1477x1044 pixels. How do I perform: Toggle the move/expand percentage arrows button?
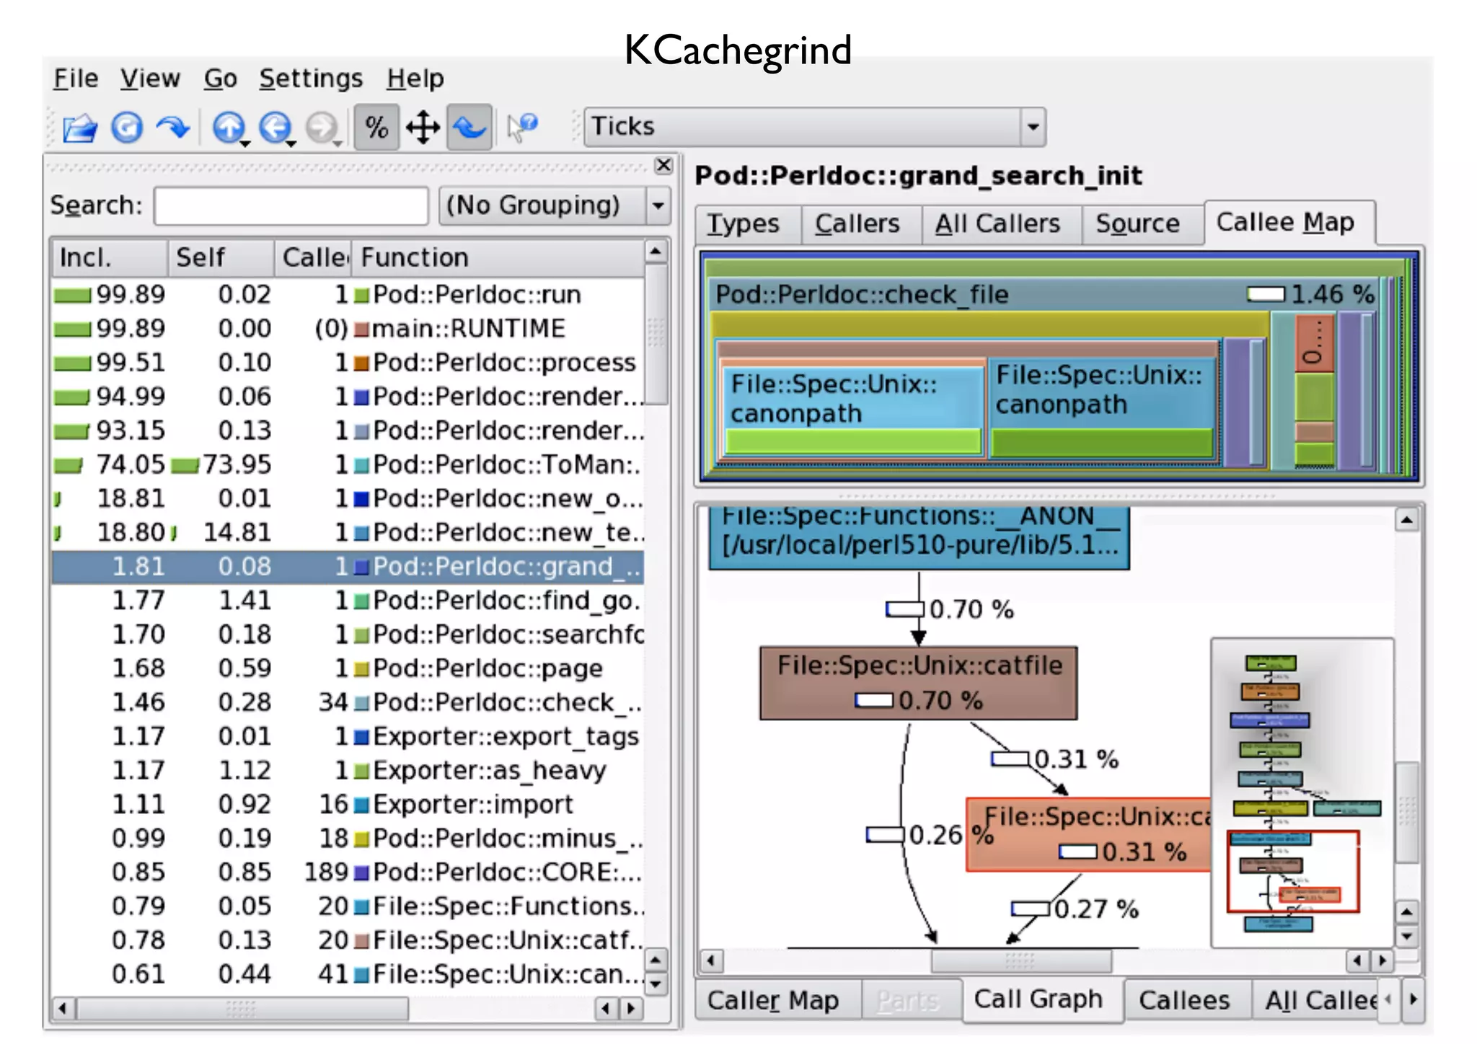click(x=423, y=128)
